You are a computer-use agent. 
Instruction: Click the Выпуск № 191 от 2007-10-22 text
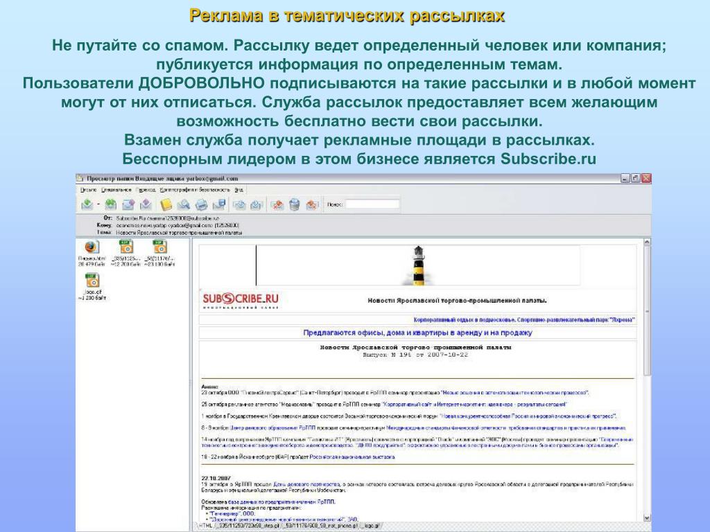(x=416, y=355)
